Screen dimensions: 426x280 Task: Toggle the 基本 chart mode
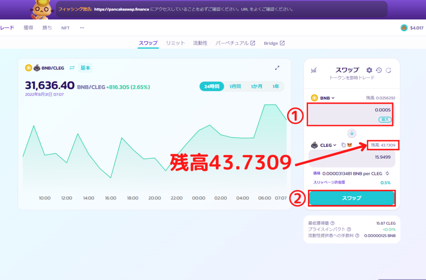[x=85, y=68]
